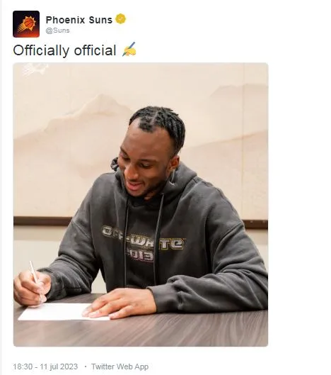Open the Phoenix Suns profile avatar

click(x=26, y=24)
